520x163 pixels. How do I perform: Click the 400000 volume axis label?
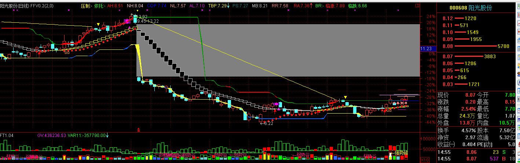428,139
